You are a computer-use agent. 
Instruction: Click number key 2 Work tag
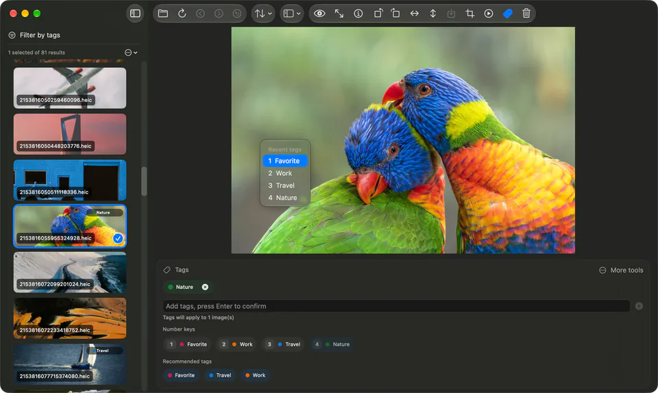click(x=236, y=344)
